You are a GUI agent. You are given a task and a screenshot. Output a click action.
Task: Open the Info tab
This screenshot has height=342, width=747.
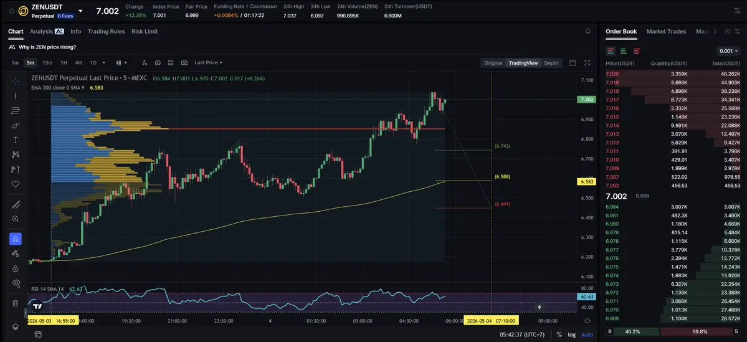point(76,31)
